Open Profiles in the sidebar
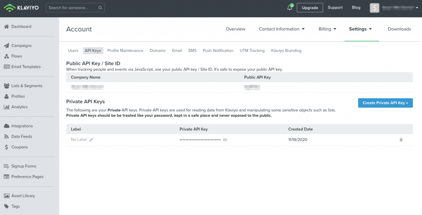Image resolution: width=422 pixels, height=215 pixels. [x=18, y=96]
